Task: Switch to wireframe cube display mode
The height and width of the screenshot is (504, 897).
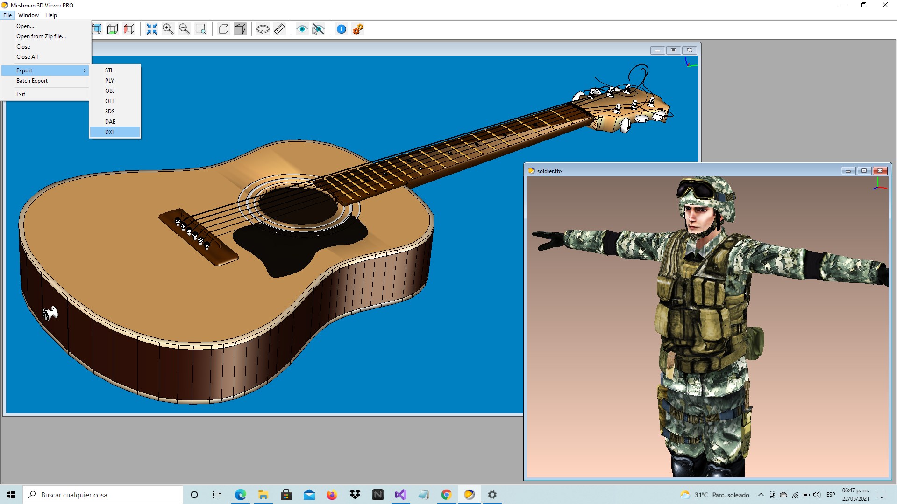Action: [x=224, y=29]
